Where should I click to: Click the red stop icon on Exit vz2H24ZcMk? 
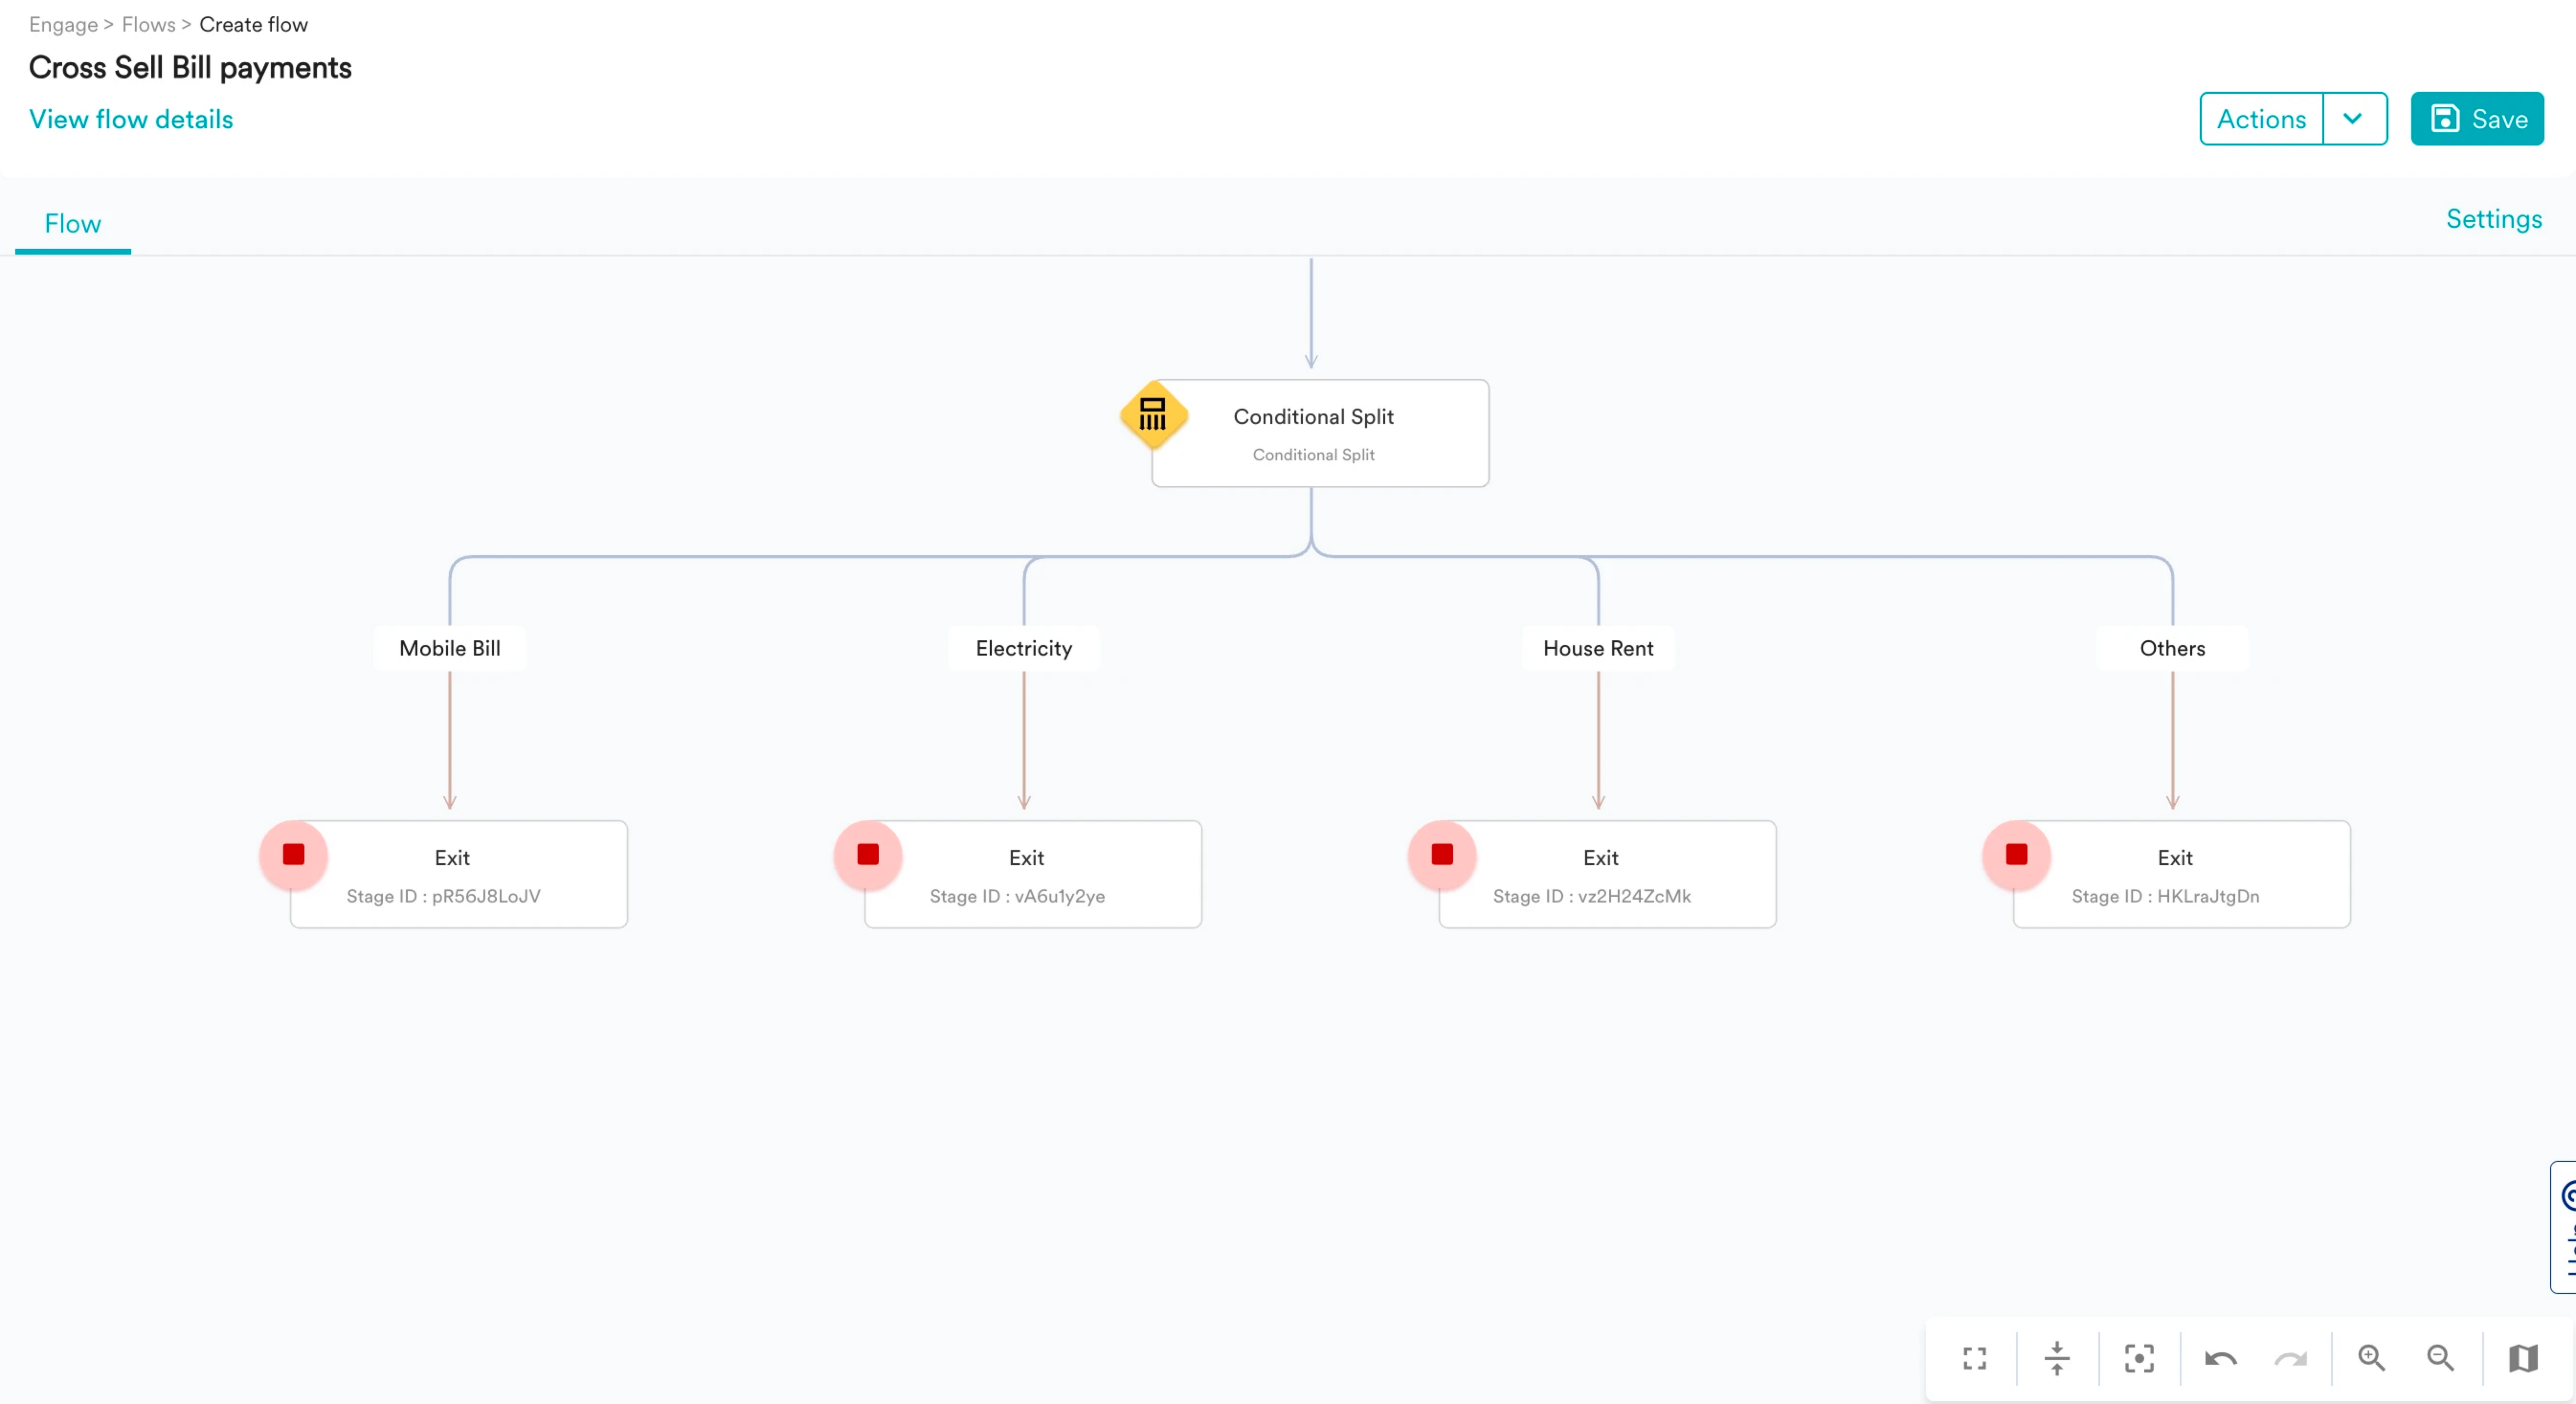(1442, 855)
